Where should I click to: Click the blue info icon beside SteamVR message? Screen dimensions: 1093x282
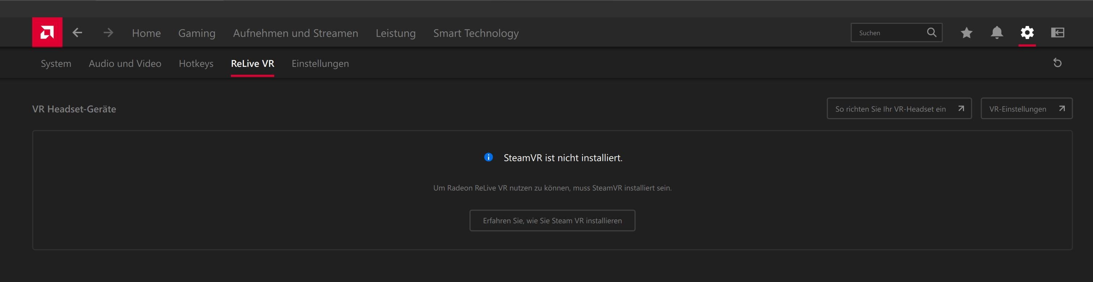489,157
